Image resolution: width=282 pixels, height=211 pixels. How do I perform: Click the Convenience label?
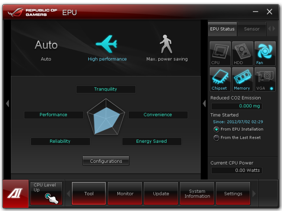[x=158, y=115]
